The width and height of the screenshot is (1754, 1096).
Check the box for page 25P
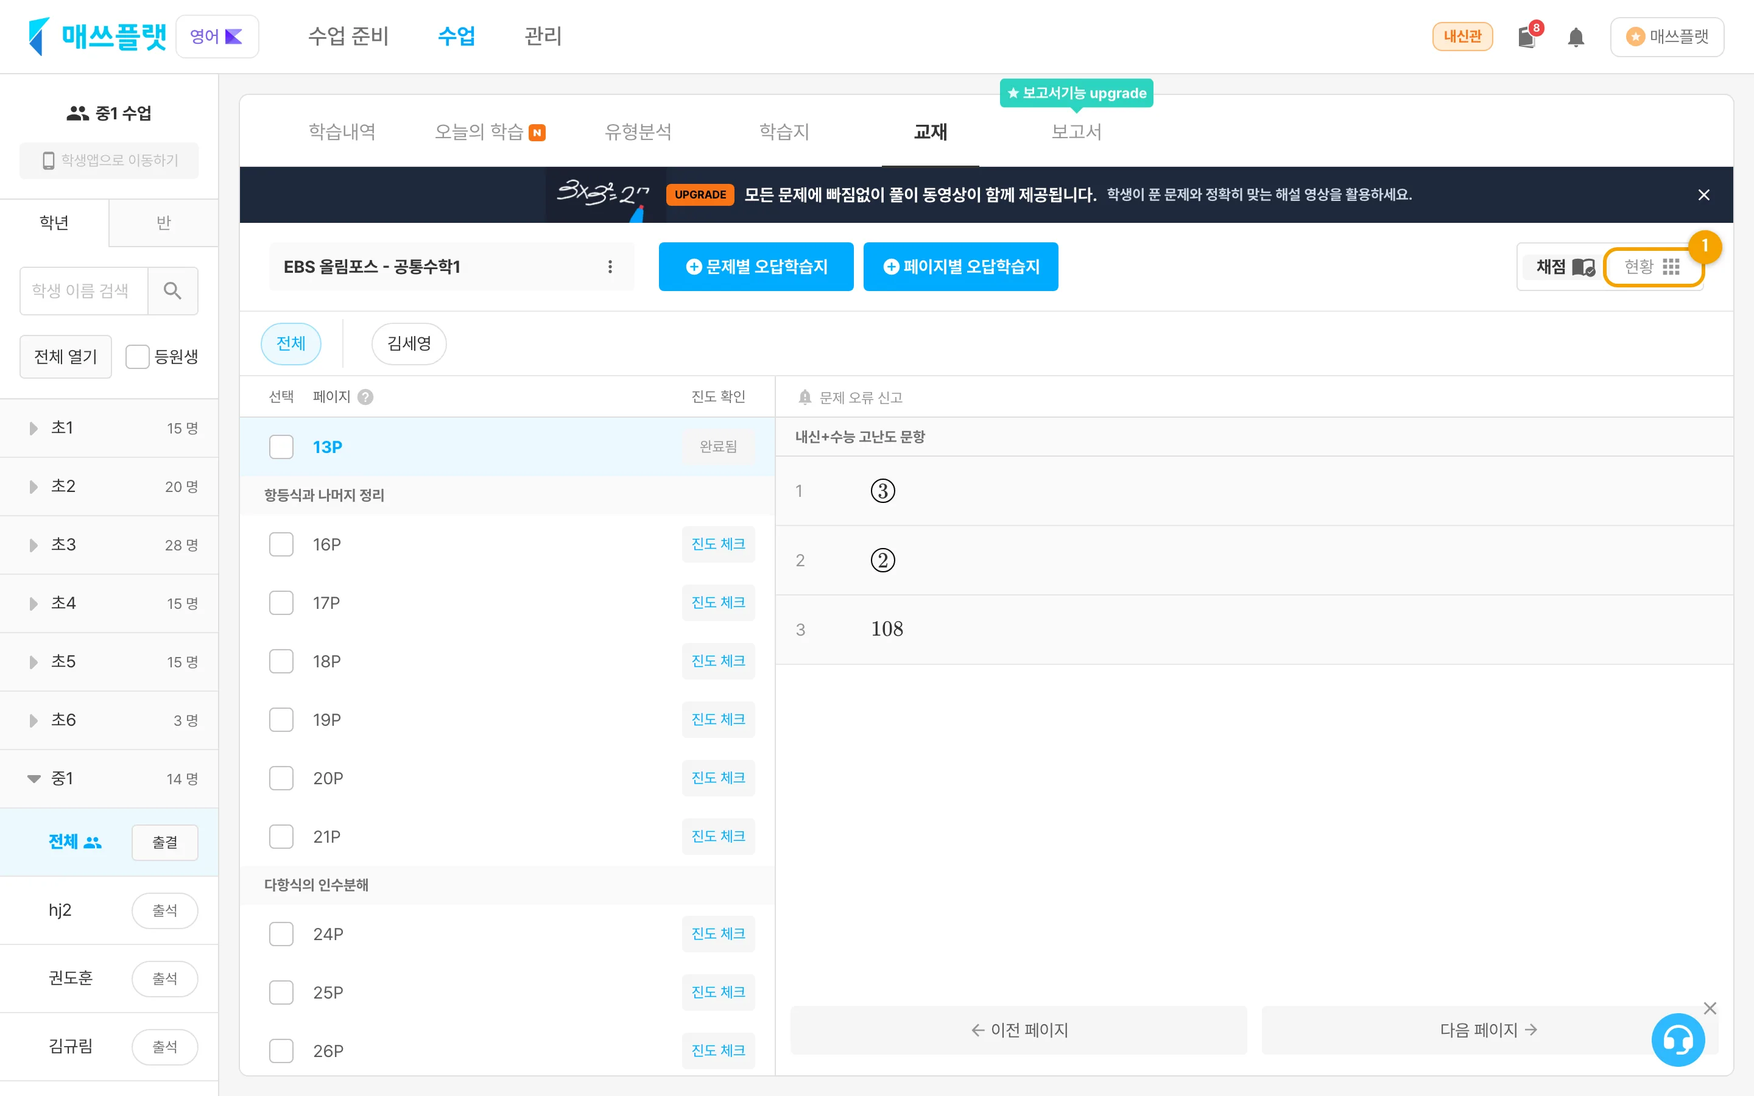[281, 992]
